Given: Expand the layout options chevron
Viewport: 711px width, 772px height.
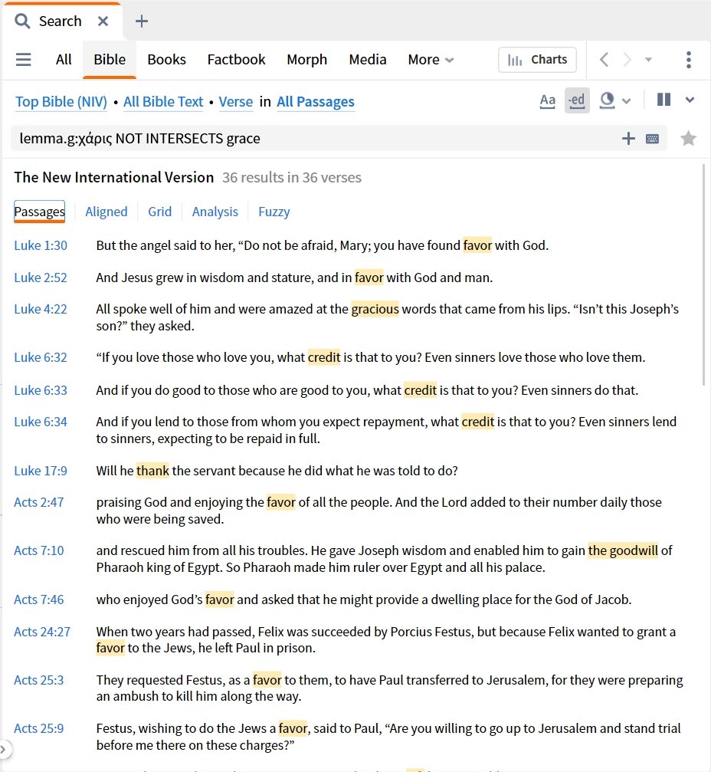Looking at the screenshot, I should (x=690, y=100).
